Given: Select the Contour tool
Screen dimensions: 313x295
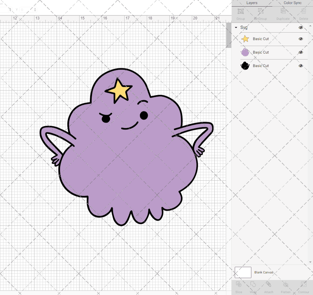Looking at the screenshot, I should click(303, 284).
